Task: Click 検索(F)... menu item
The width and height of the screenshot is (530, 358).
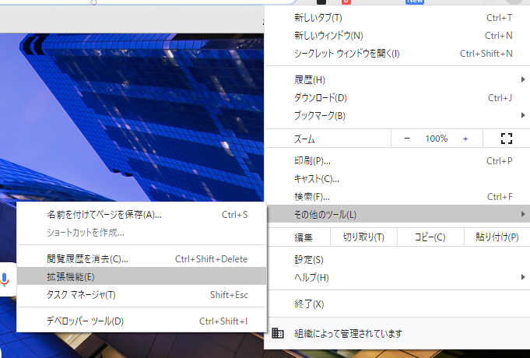Action: pyautogui.click(x=398, y=197)
